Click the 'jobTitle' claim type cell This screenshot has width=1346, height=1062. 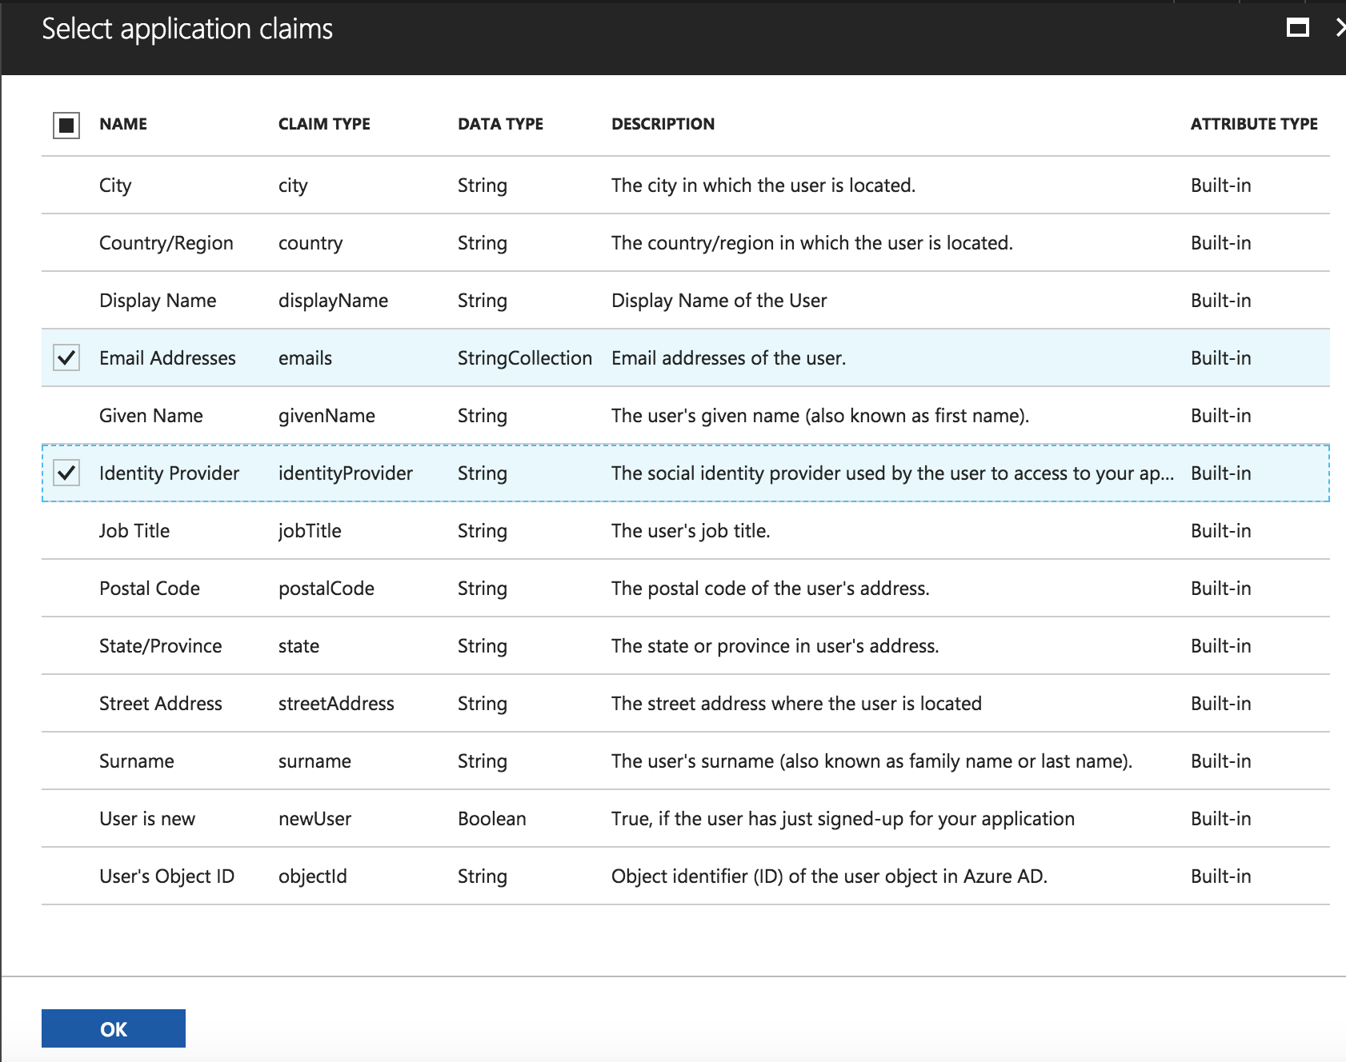click(x=310, y=530)
